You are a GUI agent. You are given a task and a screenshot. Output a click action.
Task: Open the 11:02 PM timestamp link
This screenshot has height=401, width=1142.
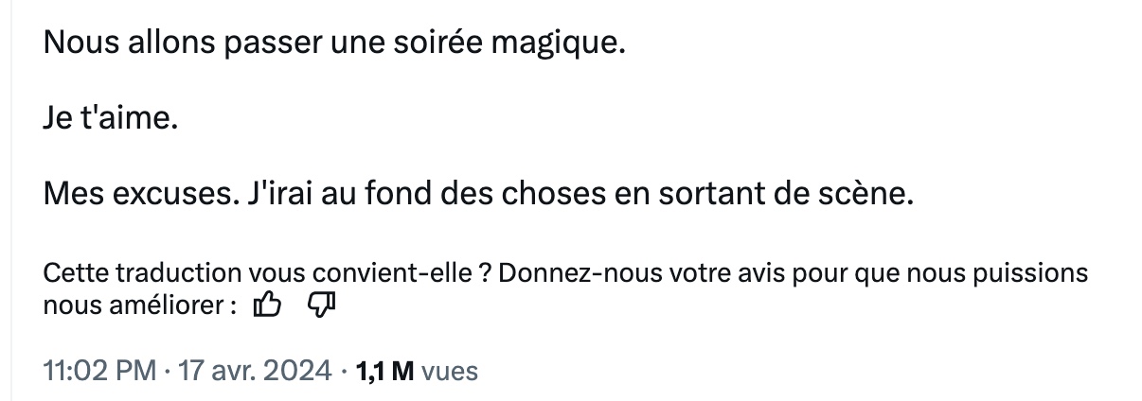99,372
